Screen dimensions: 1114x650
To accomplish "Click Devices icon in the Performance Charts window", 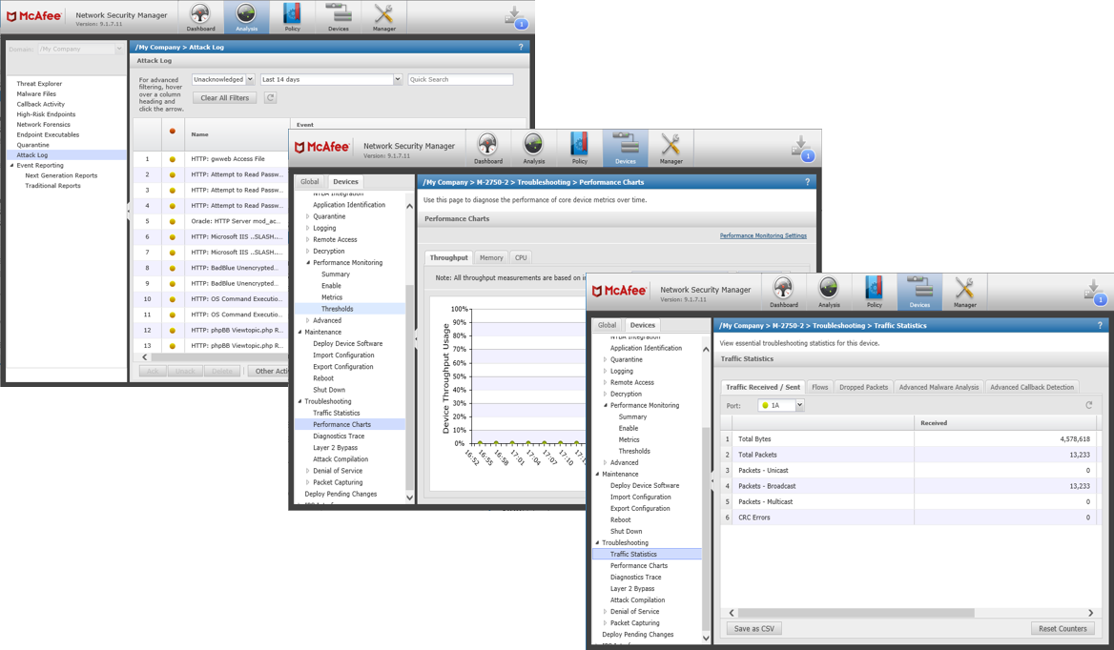I will point(626,149).
